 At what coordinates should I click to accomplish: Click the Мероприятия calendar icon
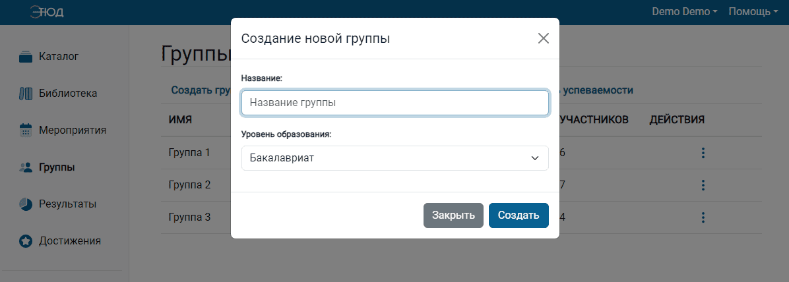coord(26,130)
